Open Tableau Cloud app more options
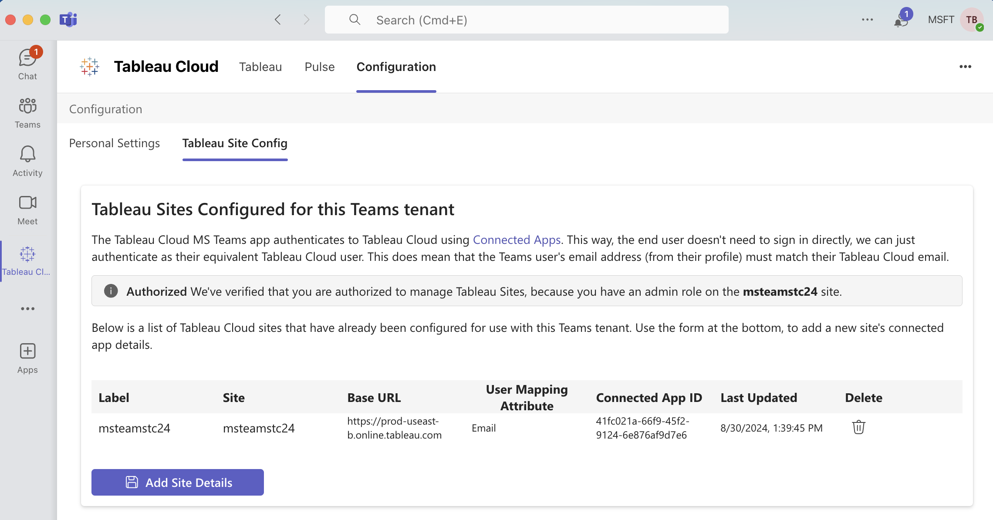Viewport: 993px width, 520px height. pos(965,67)
